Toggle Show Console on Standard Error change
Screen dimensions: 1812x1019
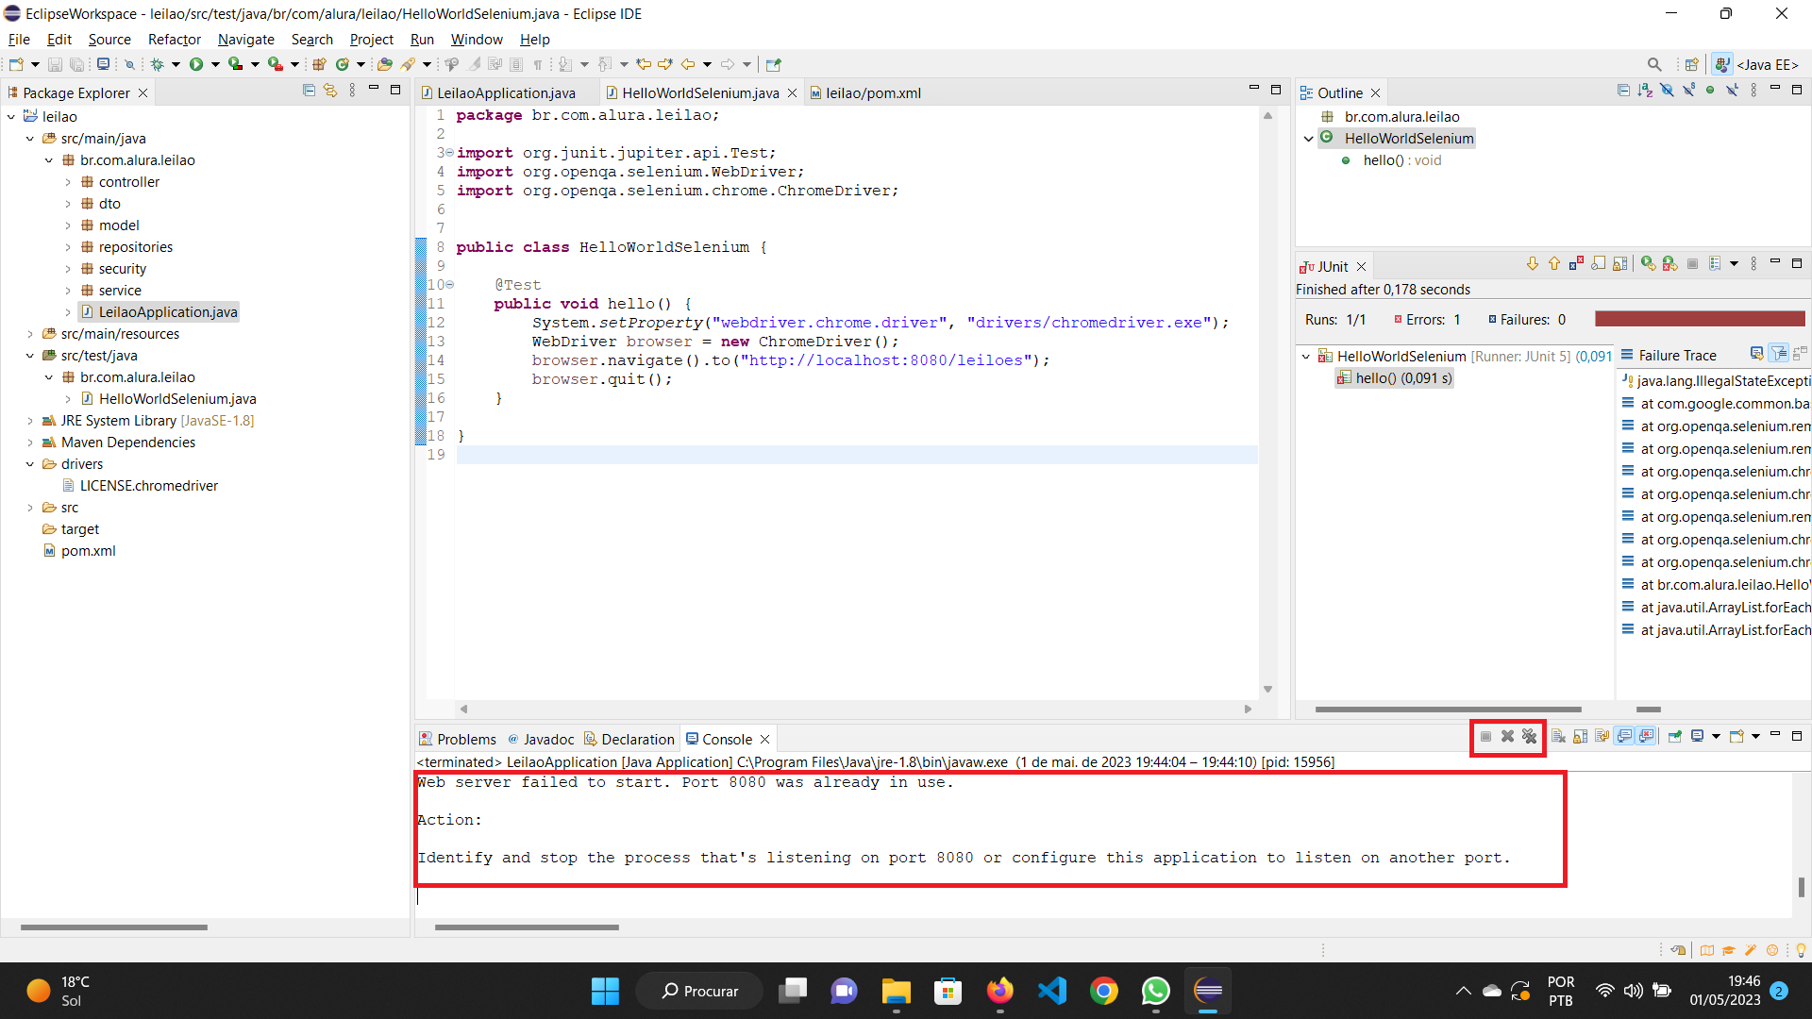point(1646,736)
